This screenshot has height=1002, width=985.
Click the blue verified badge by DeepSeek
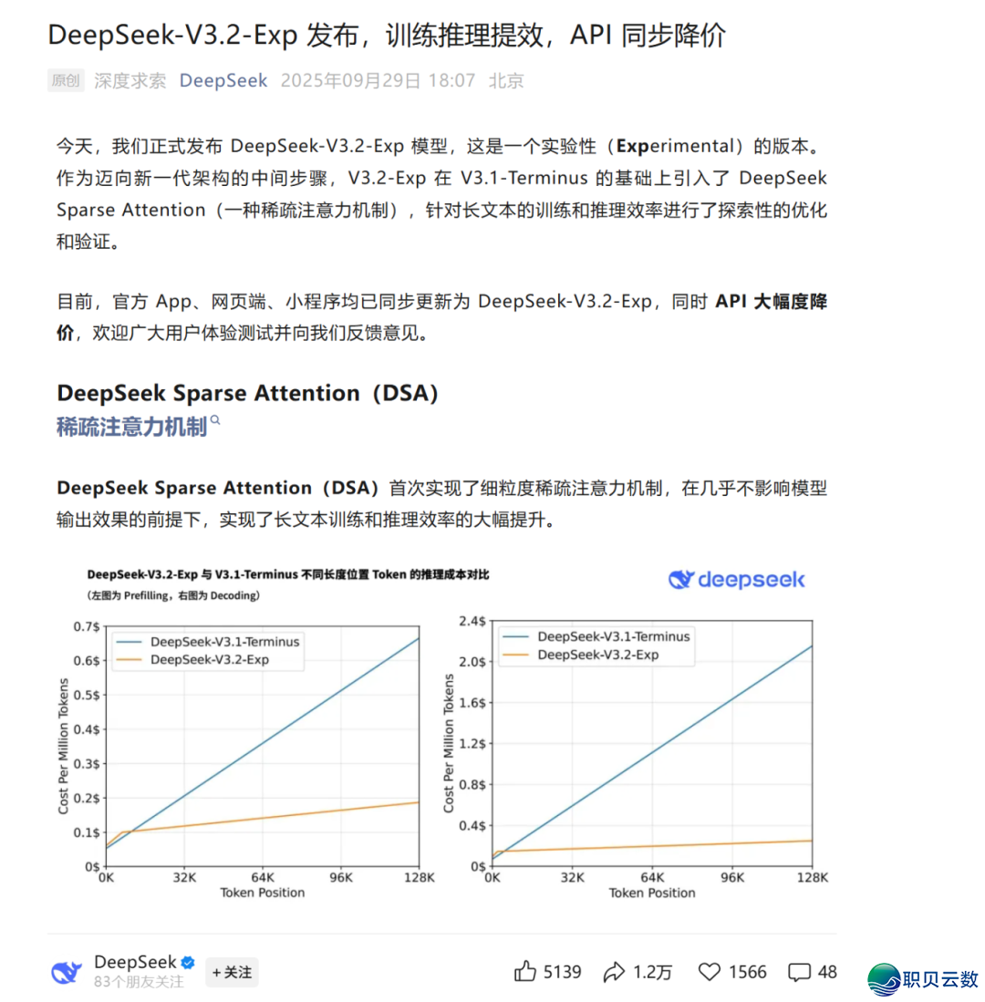coord(187,963)
